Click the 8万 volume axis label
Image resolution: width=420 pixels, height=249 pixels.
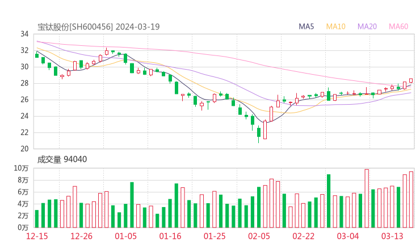coord(23,180)
